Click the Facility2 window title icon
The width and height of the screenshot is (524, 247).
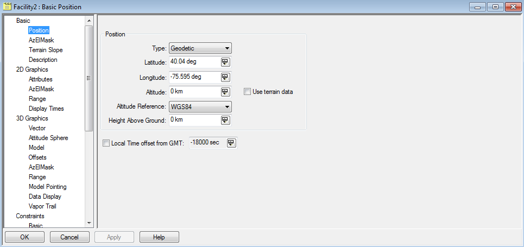click(7, 7)
